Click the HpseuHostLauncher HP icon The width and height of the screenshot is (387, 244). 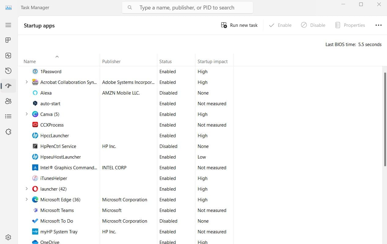[35, 157]
